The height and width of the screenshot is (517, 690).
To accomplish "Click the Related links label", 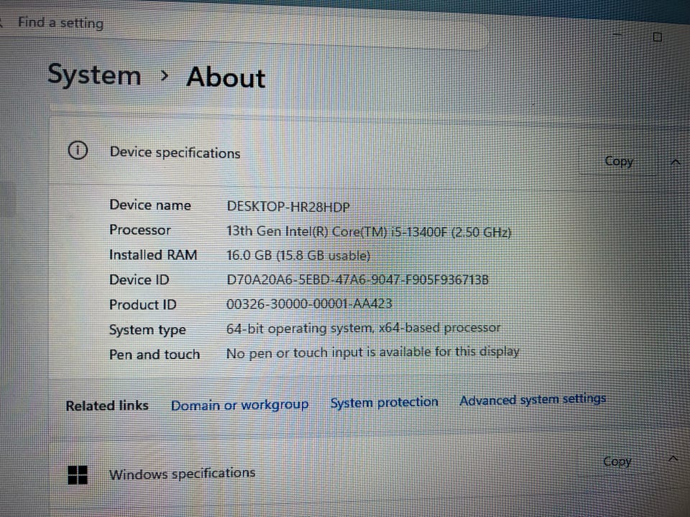I will pyautogui.click(x=107, y=405).
